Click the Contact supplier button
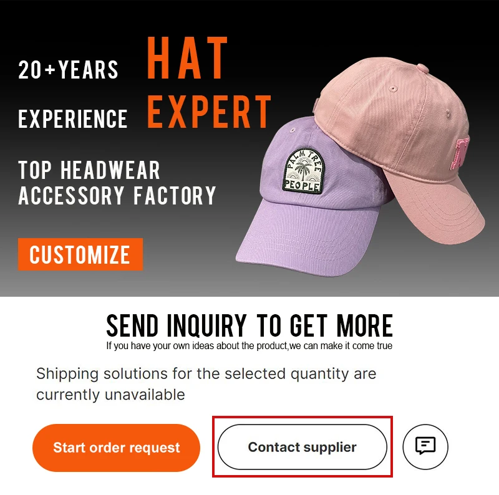This screenshot has height=495, width=499. pyautogui.click(x=303, y=446)
